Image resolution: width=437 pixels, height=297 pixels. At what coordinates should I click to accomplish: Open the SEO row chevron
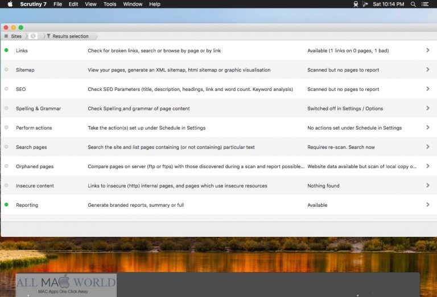coord(428,89)
